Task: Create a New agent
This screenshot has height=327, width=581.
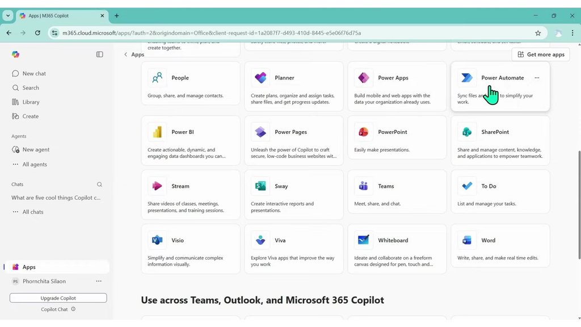Action: click(x=36, y=150)
